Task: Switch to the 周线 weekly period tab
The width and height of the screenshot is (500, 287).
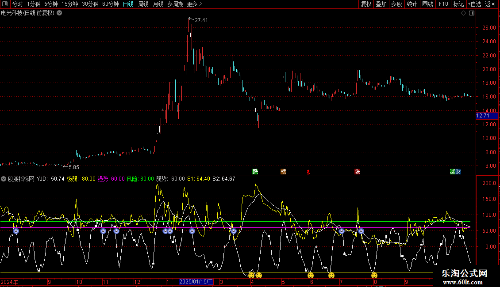Action: (x=143, y=4)
